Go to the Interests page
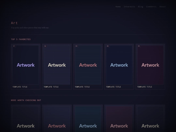The height and width of the screenshot is (132, 176). pos(129,7)
